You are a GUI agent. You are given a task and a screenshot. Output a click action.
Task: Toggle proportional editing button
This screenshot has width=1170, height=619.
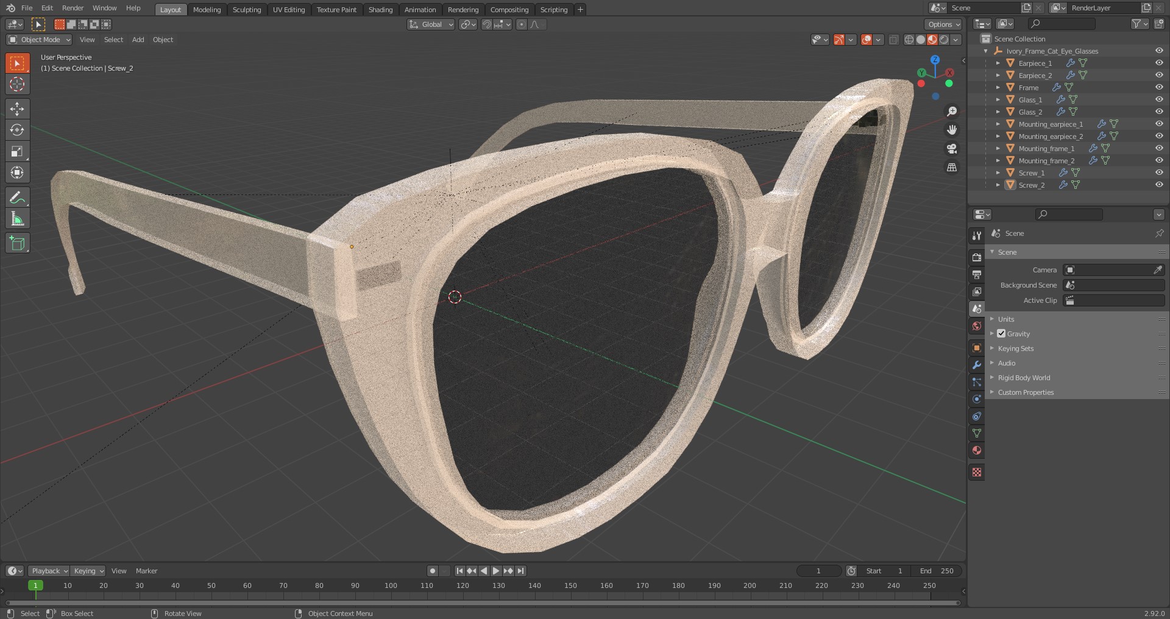(x=521, y=24)
